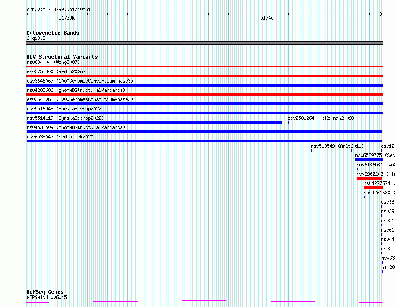
Task: Click the blue bar under nsv5516948
Action: click(x=204, y=113)
